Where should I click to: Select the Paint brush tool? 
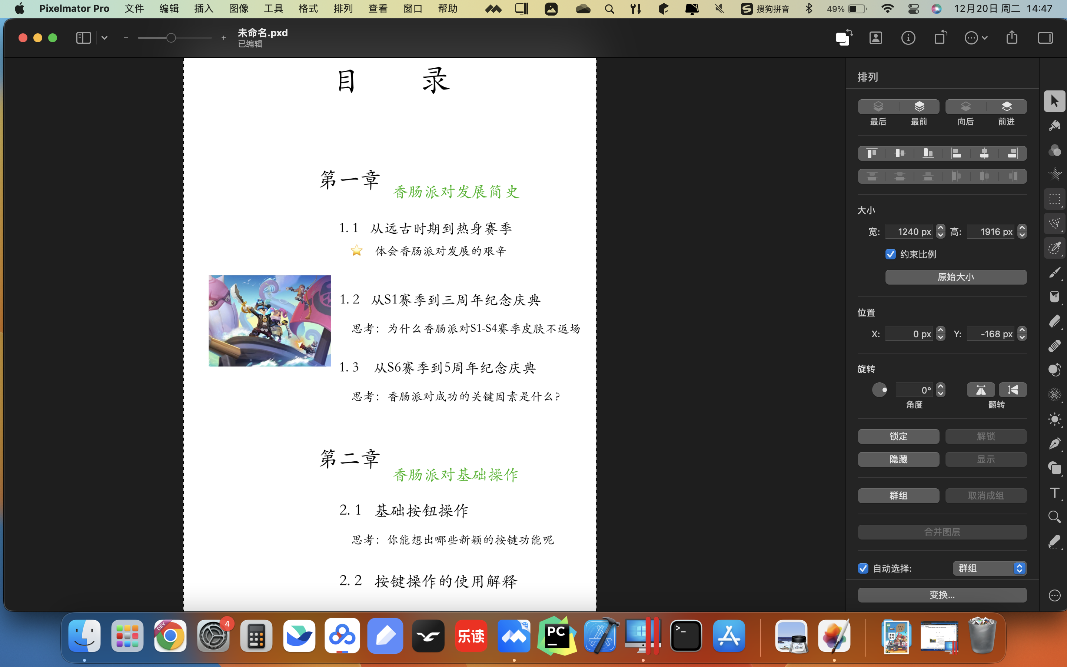click(1054, 273)
